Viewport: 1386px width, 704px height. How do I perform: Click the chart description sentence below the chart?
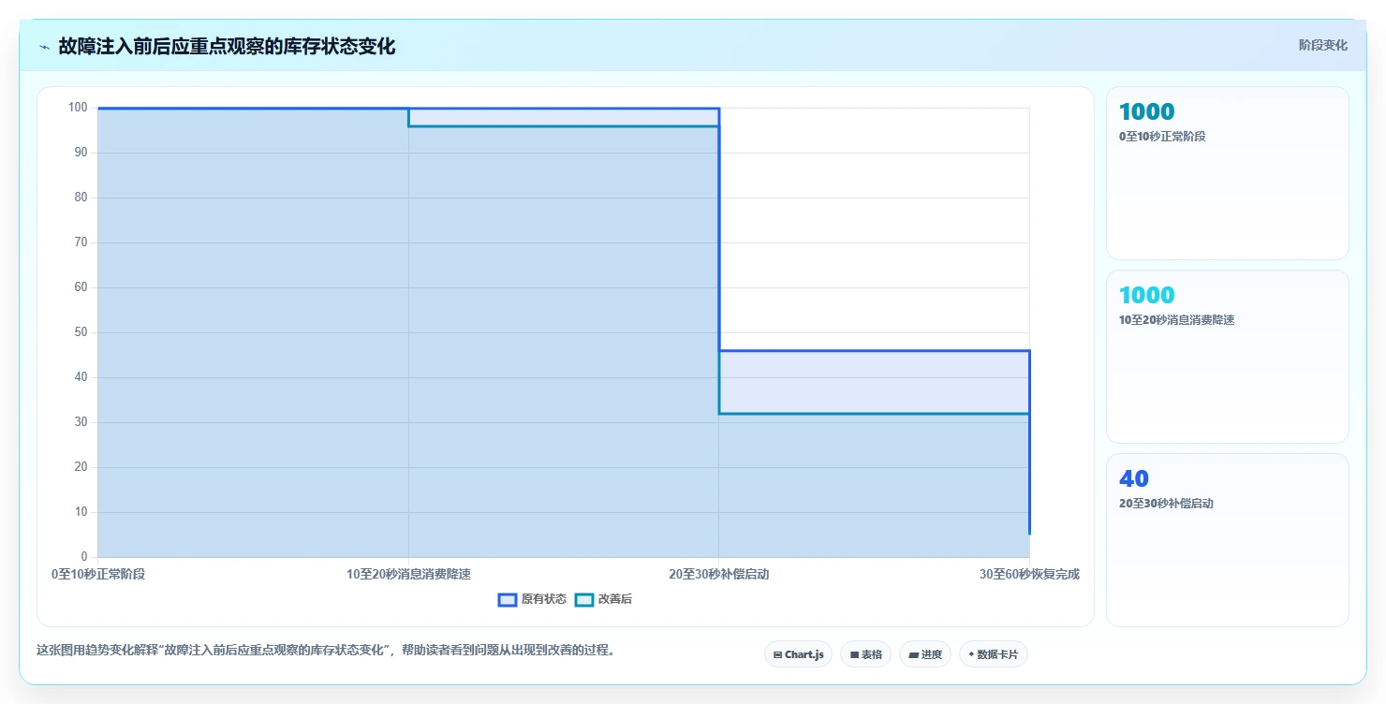[x=328, y=650]
